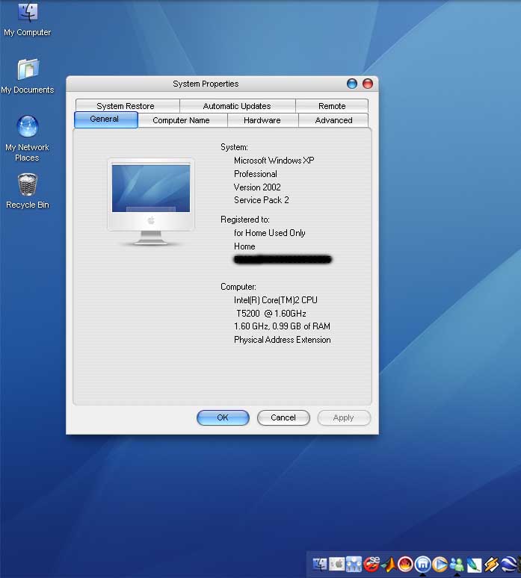Launch Winamp lightning icon in dock
The height and width of the screenshot is (578, 521).
[492, 565]
